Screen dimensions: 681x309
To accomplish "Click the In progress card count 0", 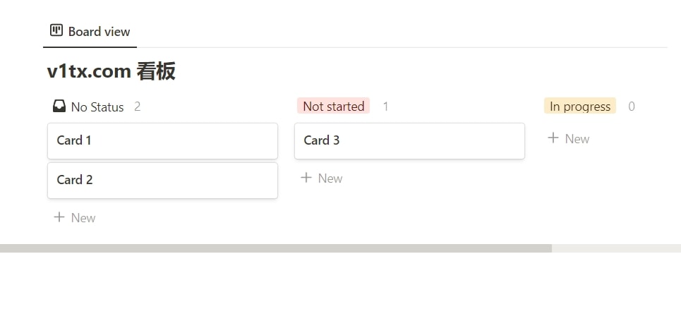I will point(632,107).
